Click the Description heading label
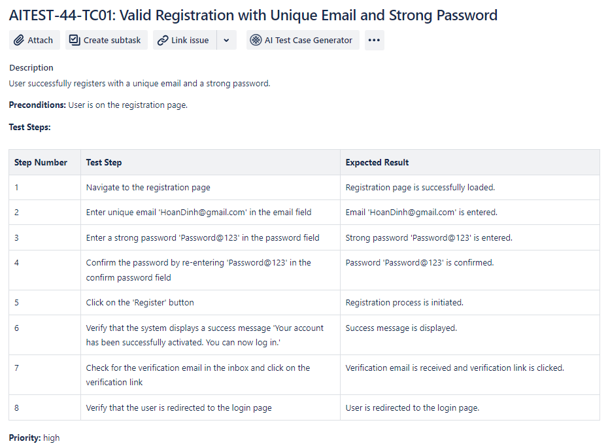The height and width of the screenshot is (448, 608). (x=31, y=68)
